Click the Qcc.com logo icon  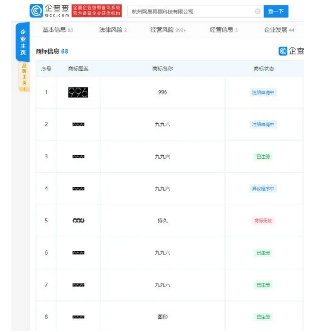(x=37, y=11)
